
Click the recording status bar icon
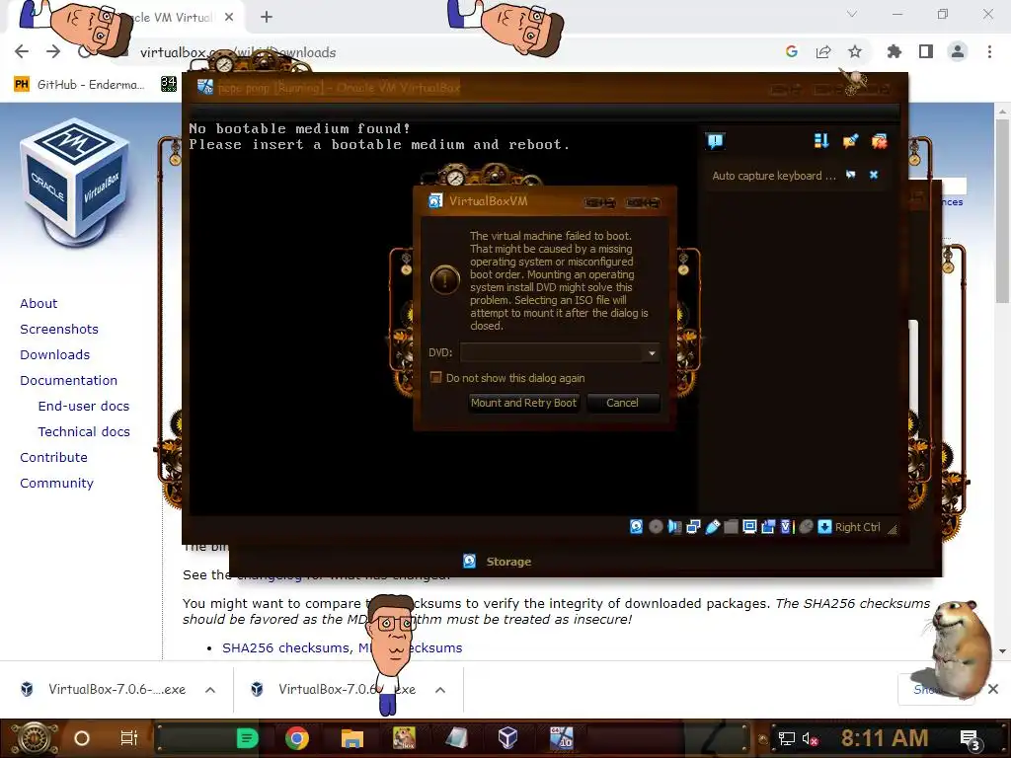click(768, 527)
